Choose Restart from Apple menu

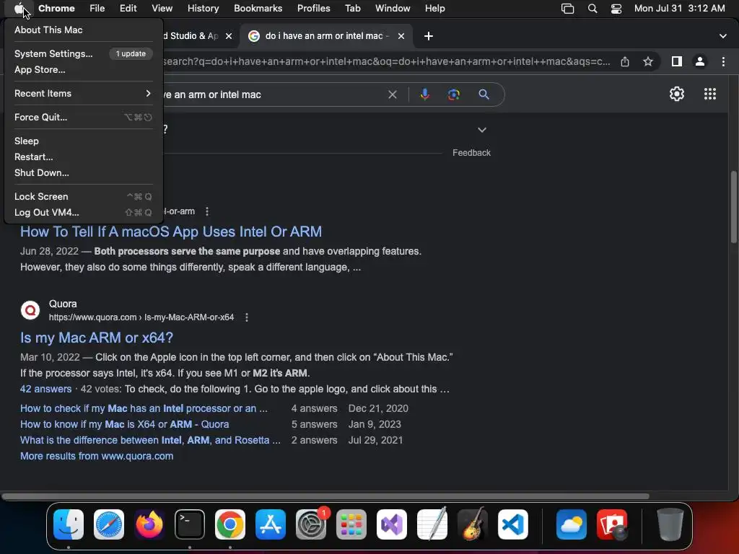(84, 157)
